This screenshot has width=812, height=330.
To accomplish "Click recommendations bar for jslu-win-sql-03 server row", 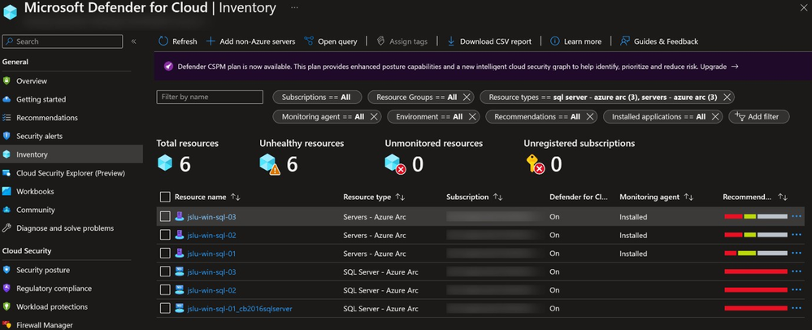I will click(x=756, y=216).
